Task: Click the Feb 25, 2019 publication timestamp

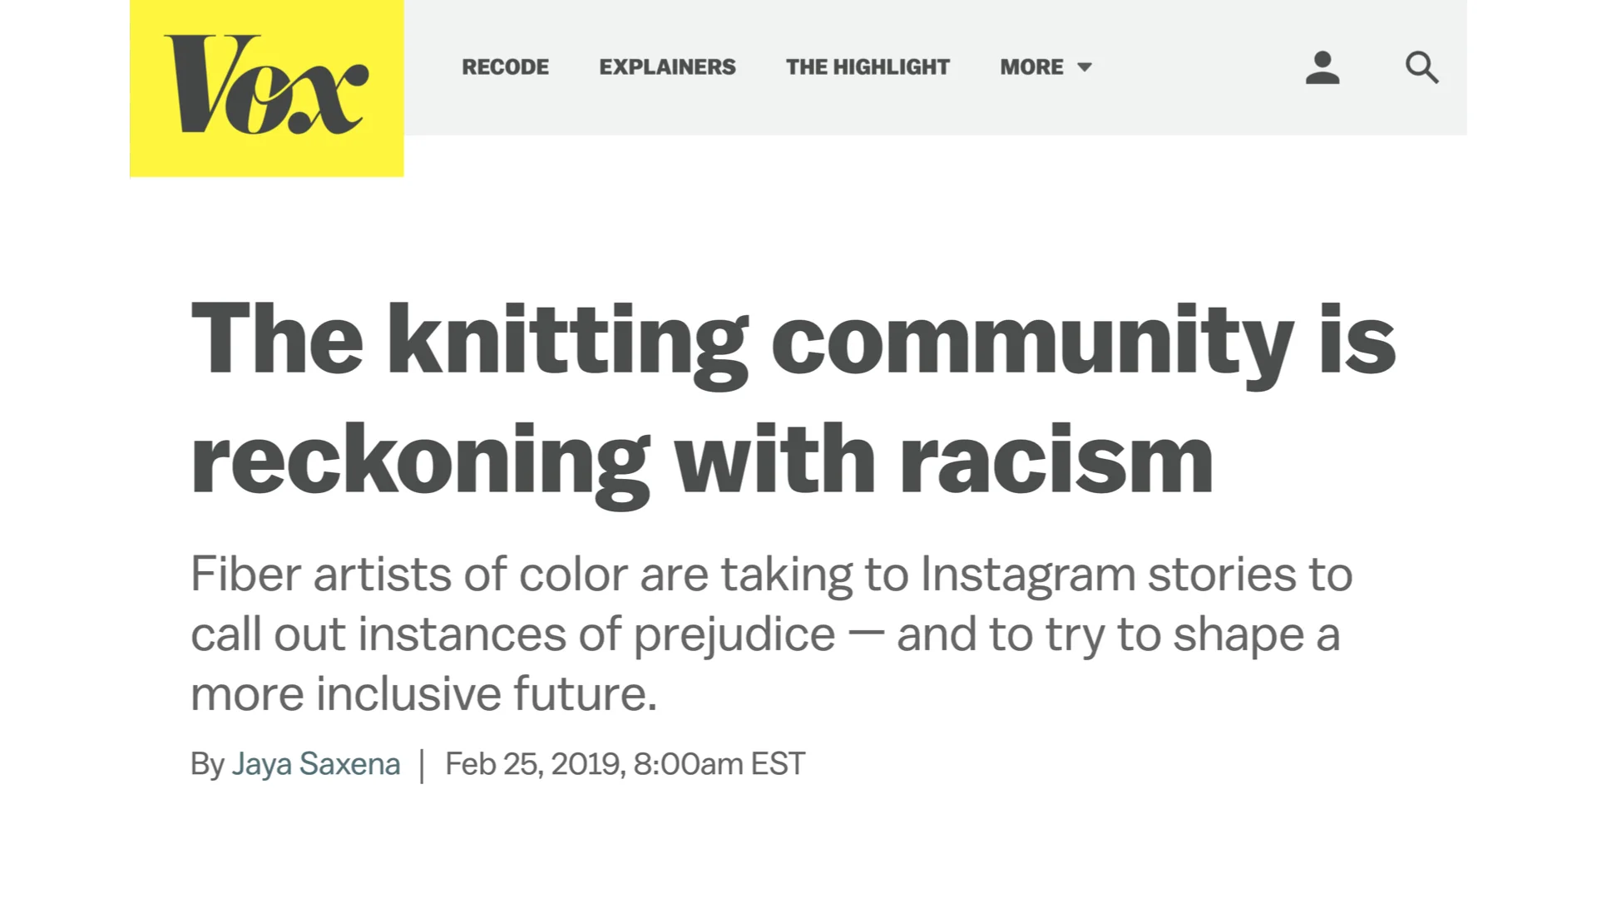Action: (625, 763)
